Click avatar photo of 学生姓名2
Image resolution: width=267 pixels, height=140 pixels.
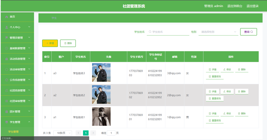pyautogui.click(x=101, y=94)
